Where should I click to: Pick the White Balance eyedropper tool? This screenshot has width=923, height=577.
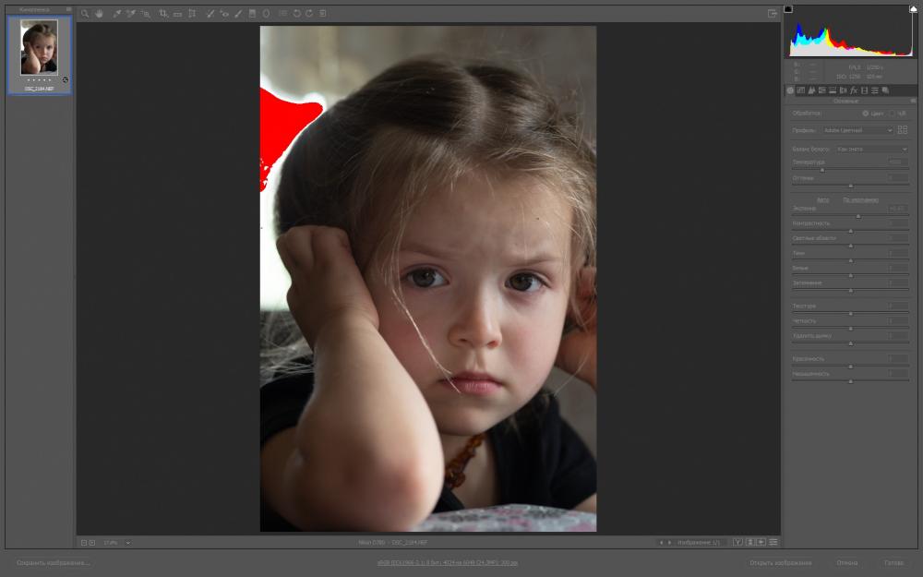tap(116, 13)
